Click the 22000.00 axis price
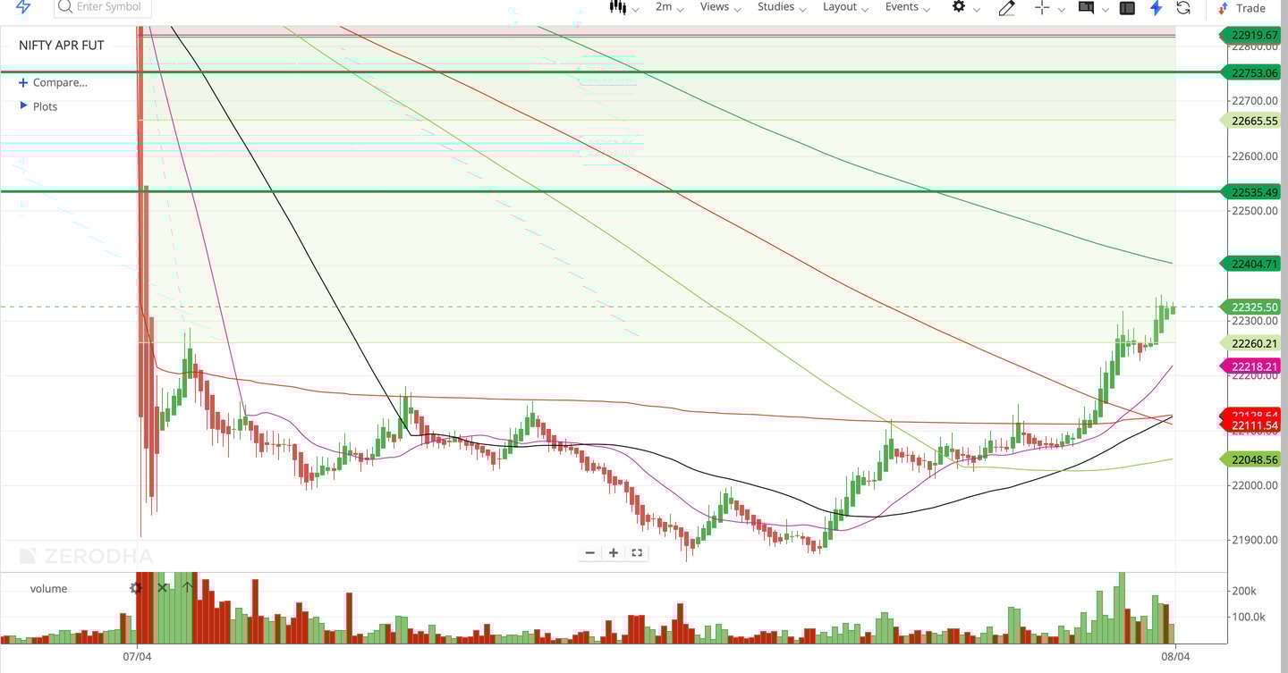 tap(1254, 485)
